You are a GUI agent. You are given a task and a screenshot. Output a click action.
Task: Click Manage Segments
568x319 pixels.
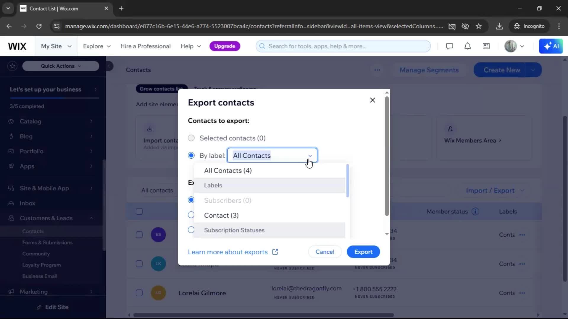pos(429,70)
